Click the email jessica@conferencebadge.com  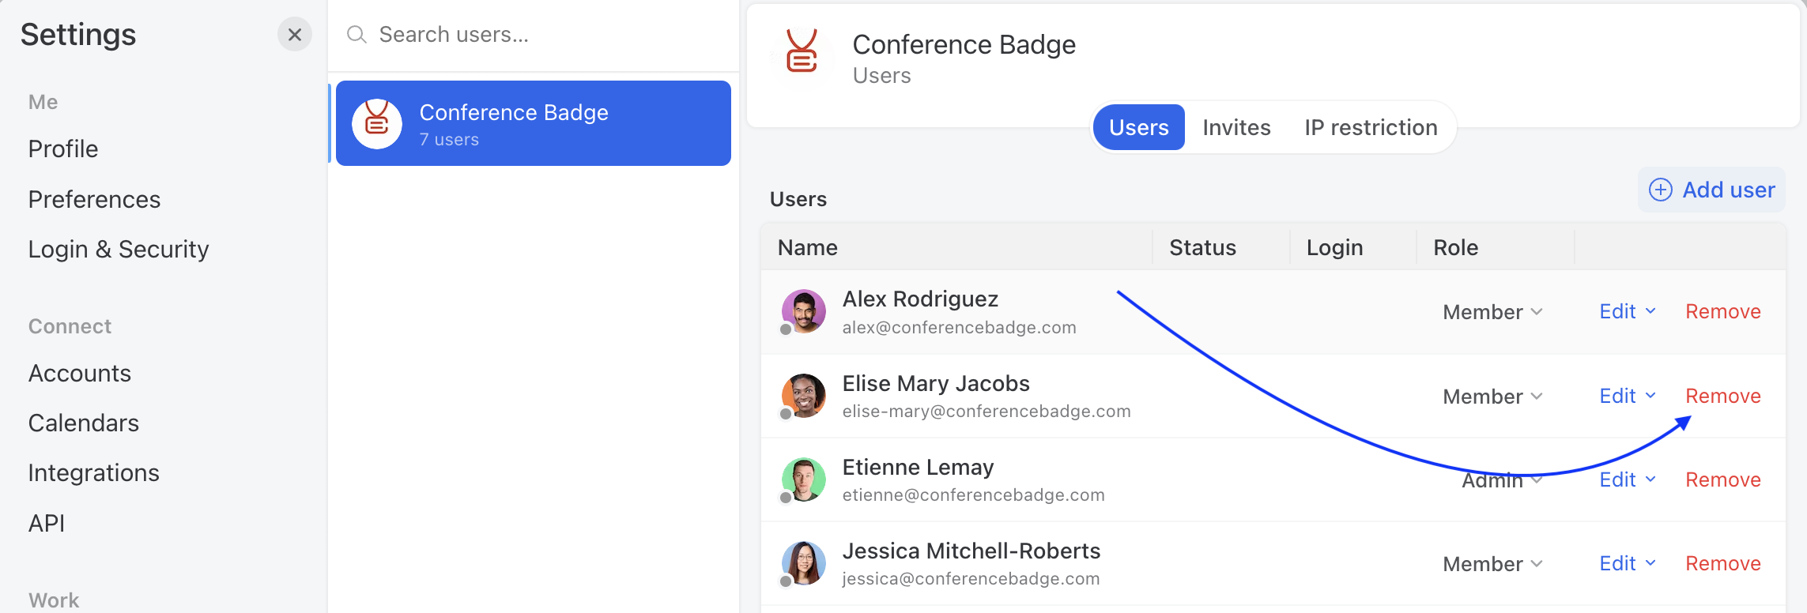pyautogui.click(x=971, y=578)
